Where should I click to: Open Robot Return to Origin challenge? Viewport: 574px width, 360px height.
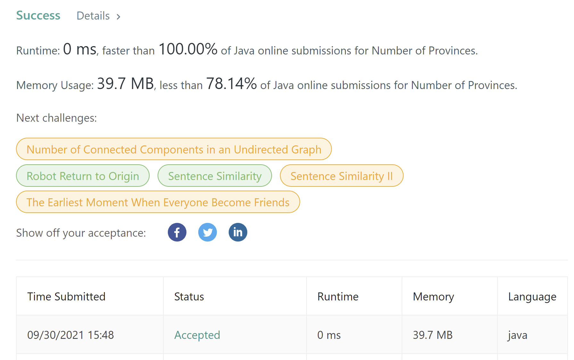coord(83,176)
